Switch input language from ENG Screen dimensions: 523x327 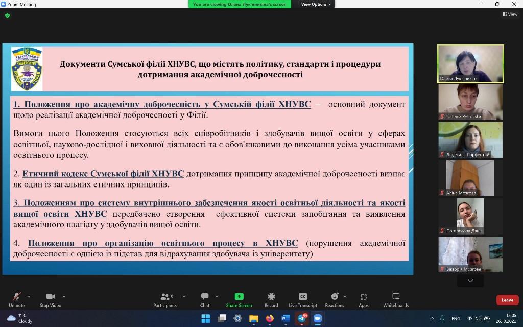pos(456,319)
